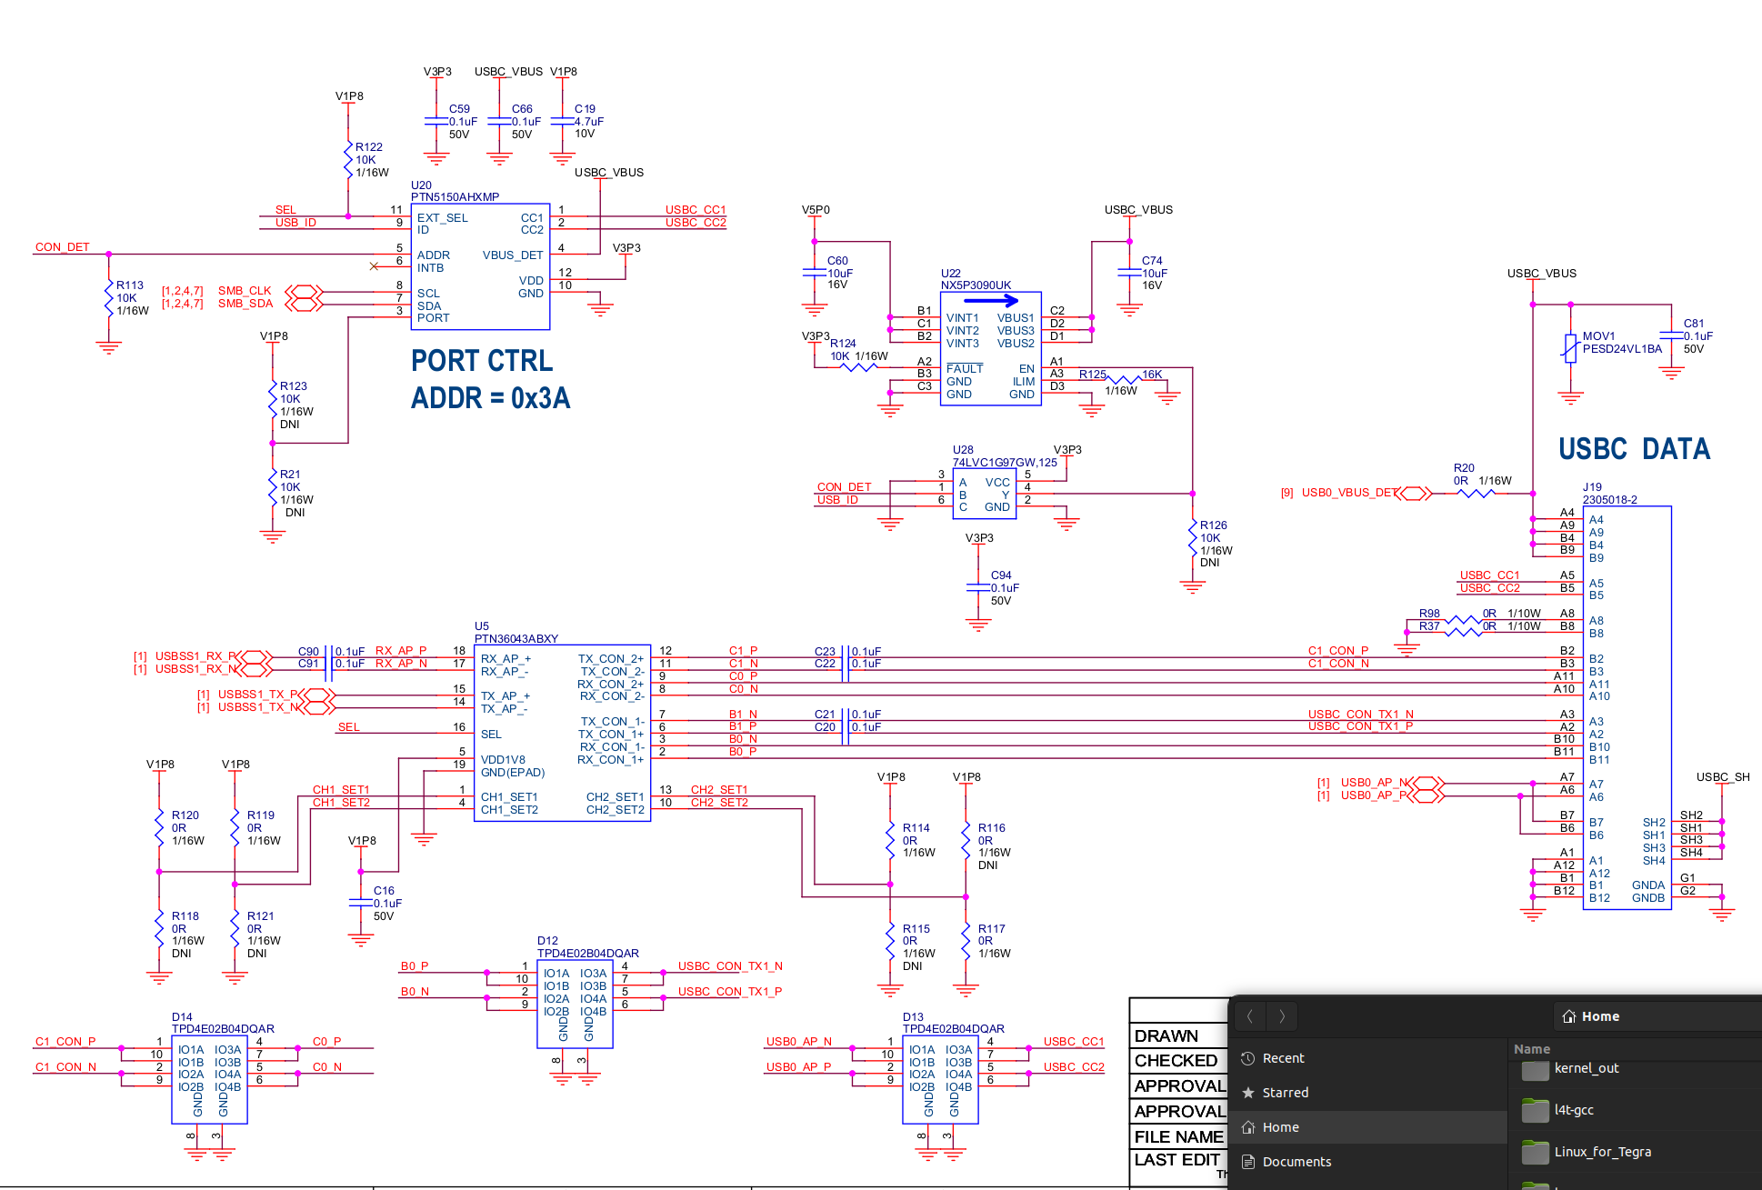Click the SMB_CLK off-page connector symbol
Image resolution: width=1762 pixels, height=1190 pixels.
(x=304, y=291)
